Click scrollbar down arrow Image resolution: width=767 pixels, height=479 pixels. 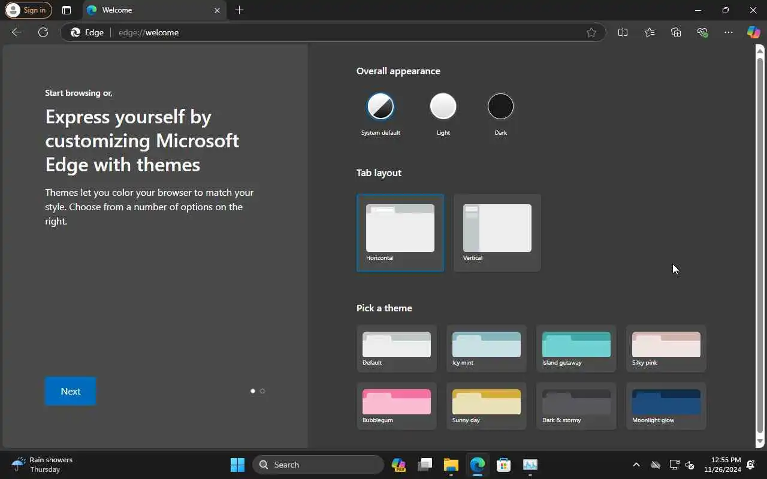pos(760,441)
